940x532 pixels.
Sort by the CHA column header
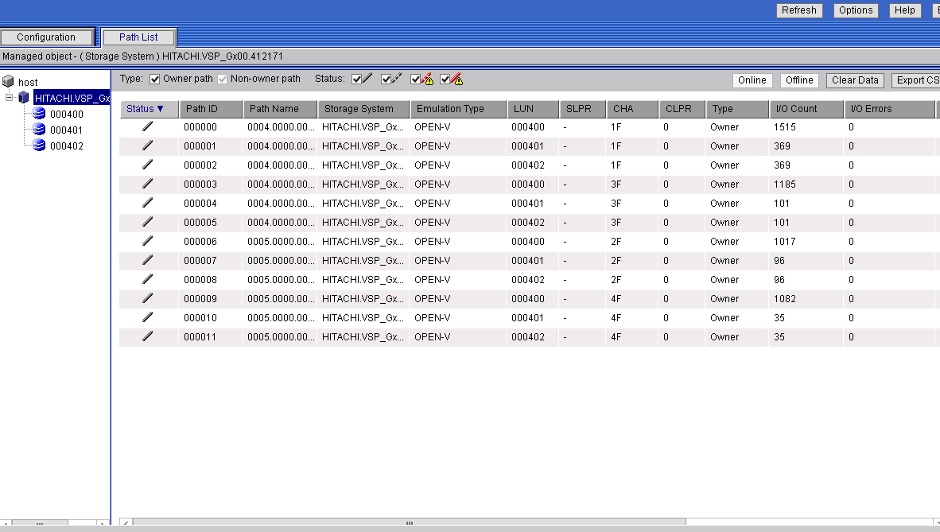[x=632, y=109]
